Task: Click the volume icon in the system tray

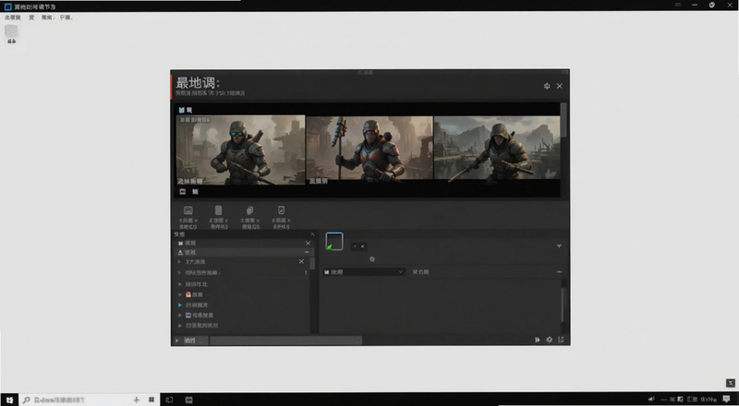Action: point(651,400)
